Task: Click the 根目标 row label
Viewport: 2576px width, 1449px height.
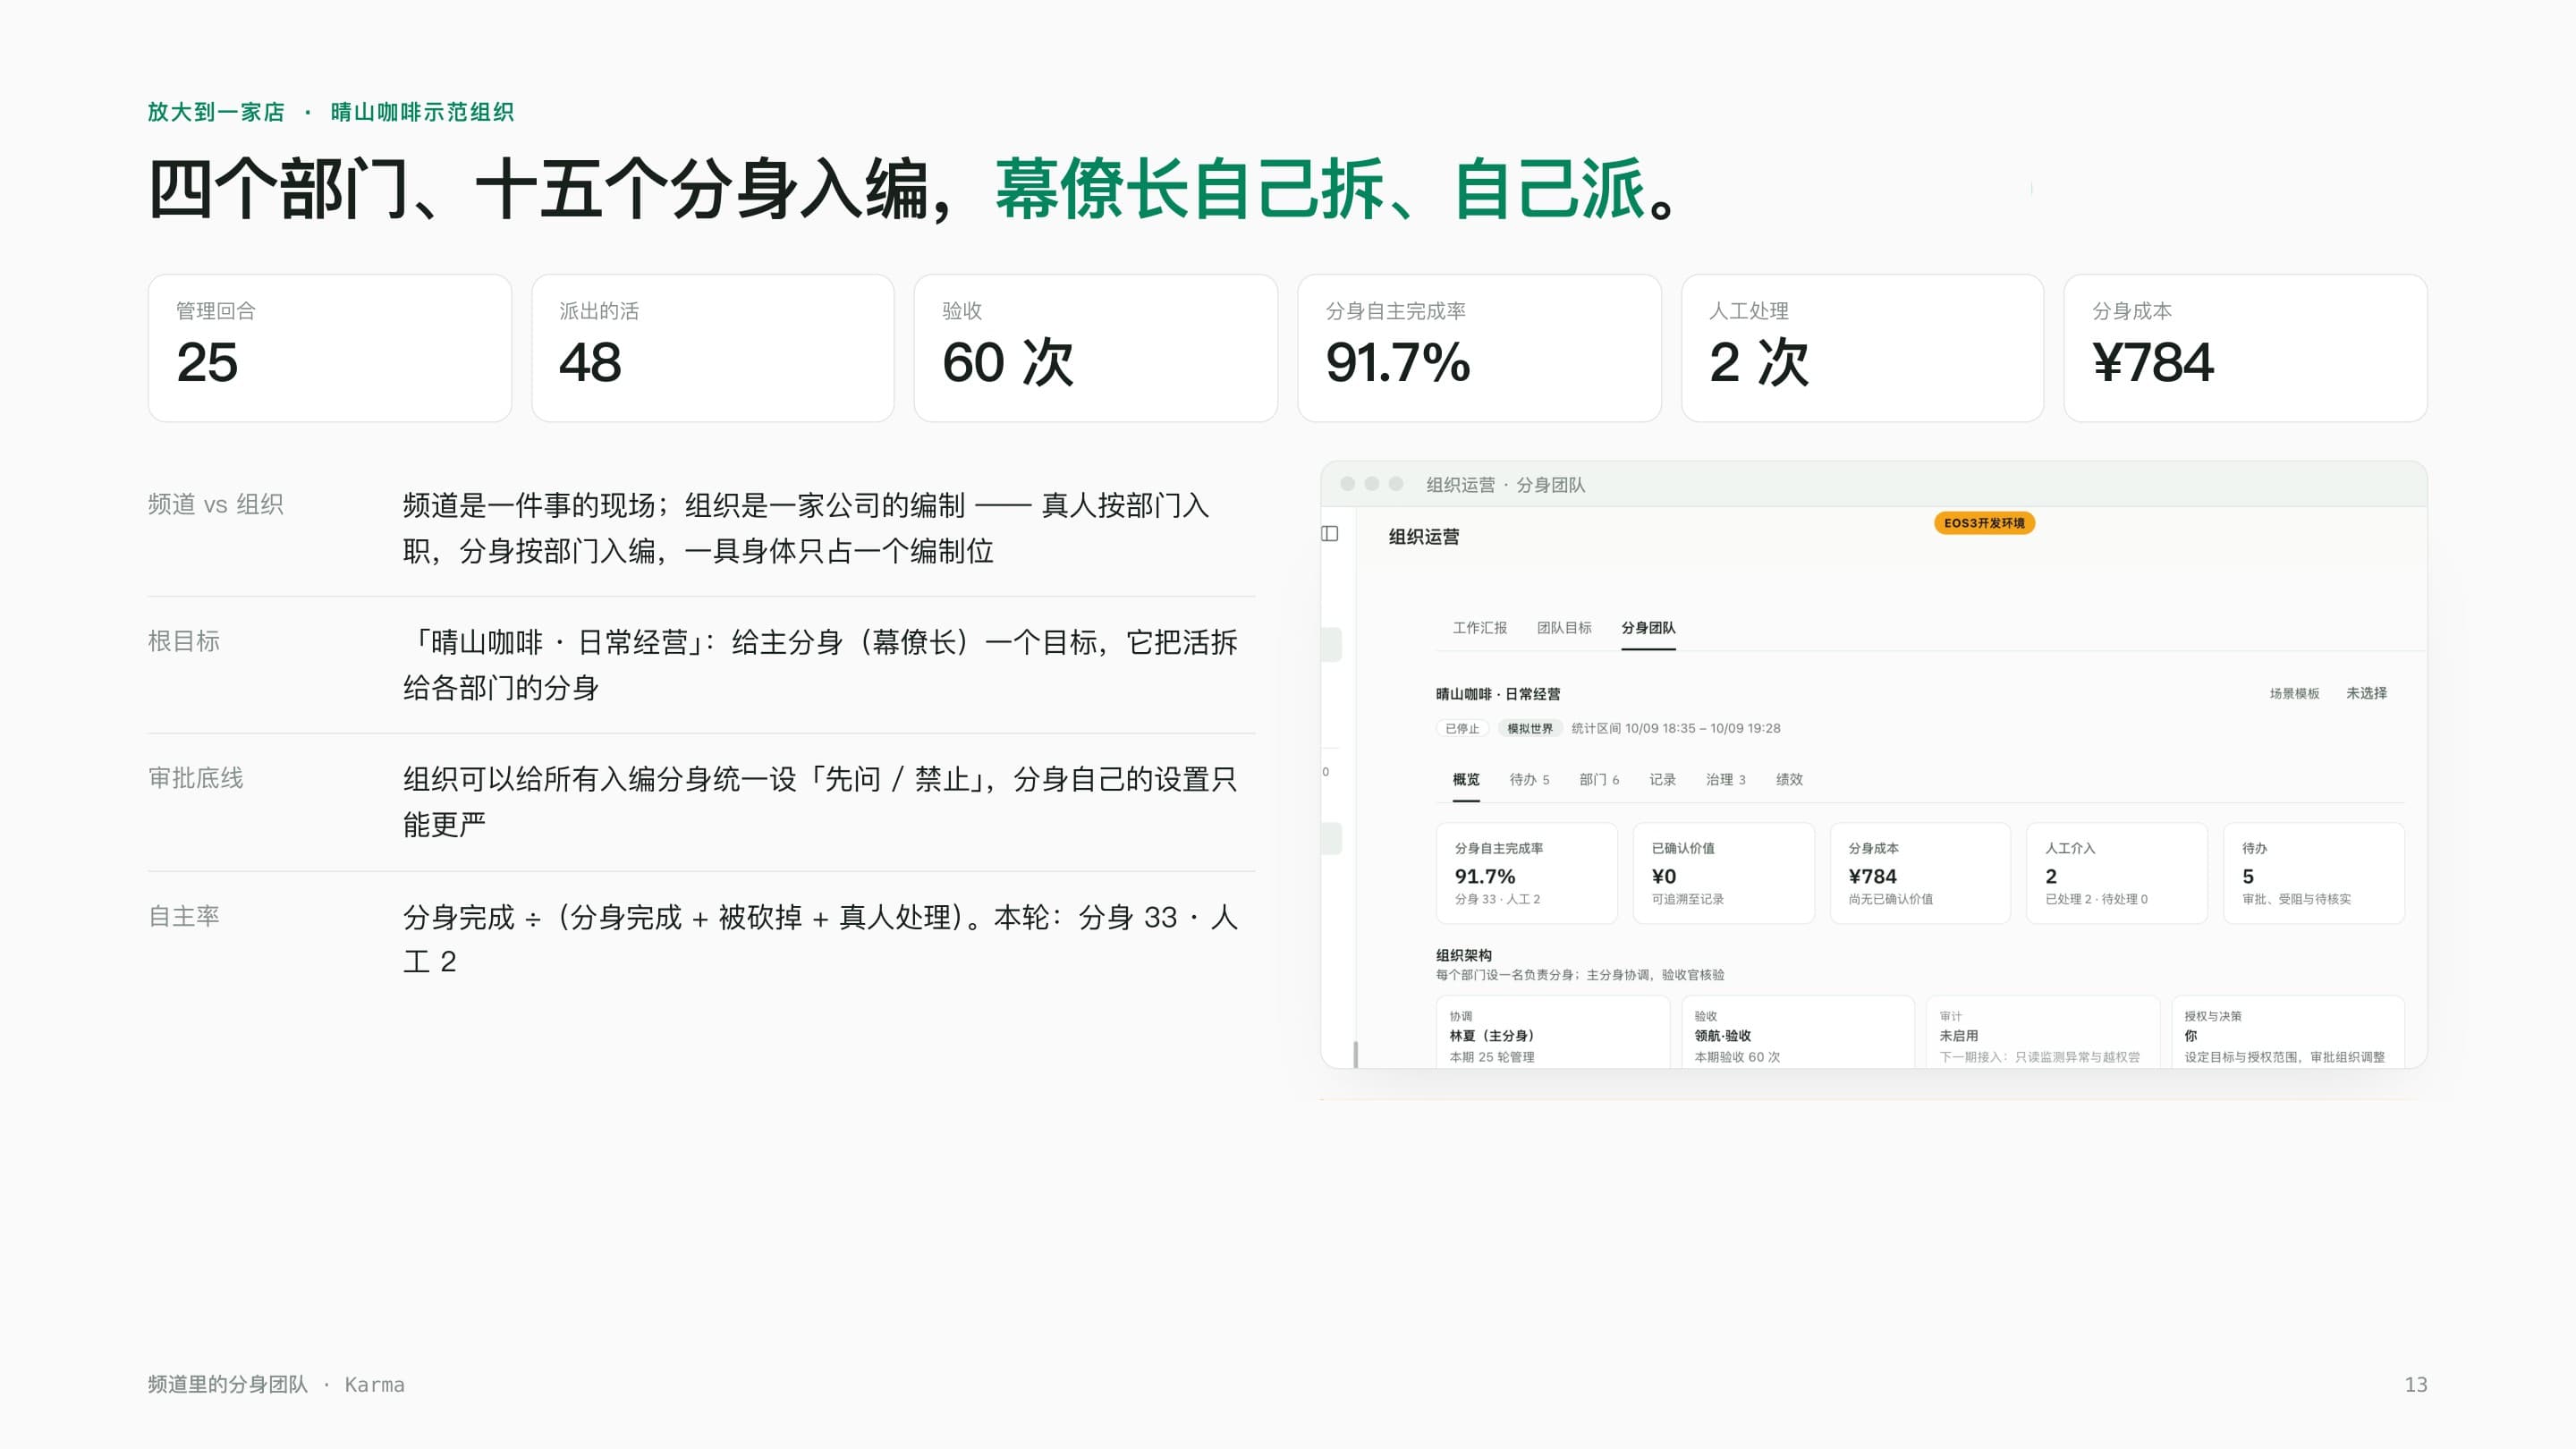Action: pyautogui.click(x=184, y=641)
